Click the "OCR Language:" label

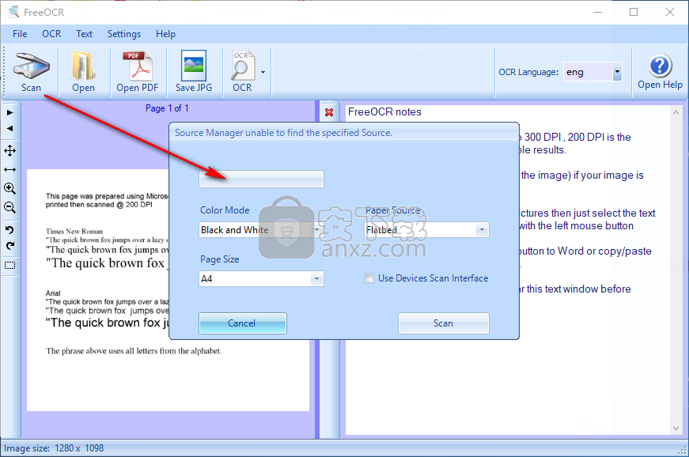point(528,72)
